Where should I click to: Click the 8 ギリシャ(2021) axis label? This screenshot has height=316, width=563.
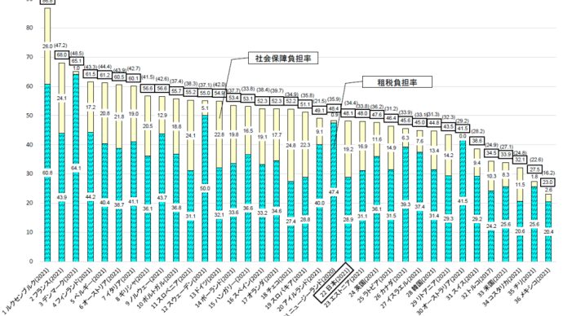(131, 284)
